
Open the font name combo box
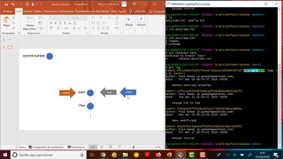coord(62,18)
